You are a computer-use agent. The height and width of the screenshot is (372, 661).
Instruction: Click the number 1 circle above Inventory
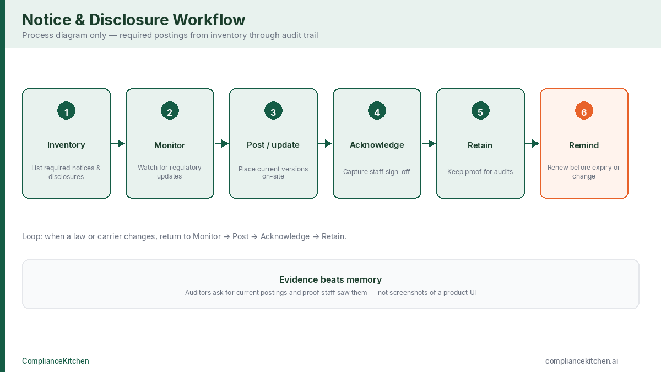tap(66, 111)
